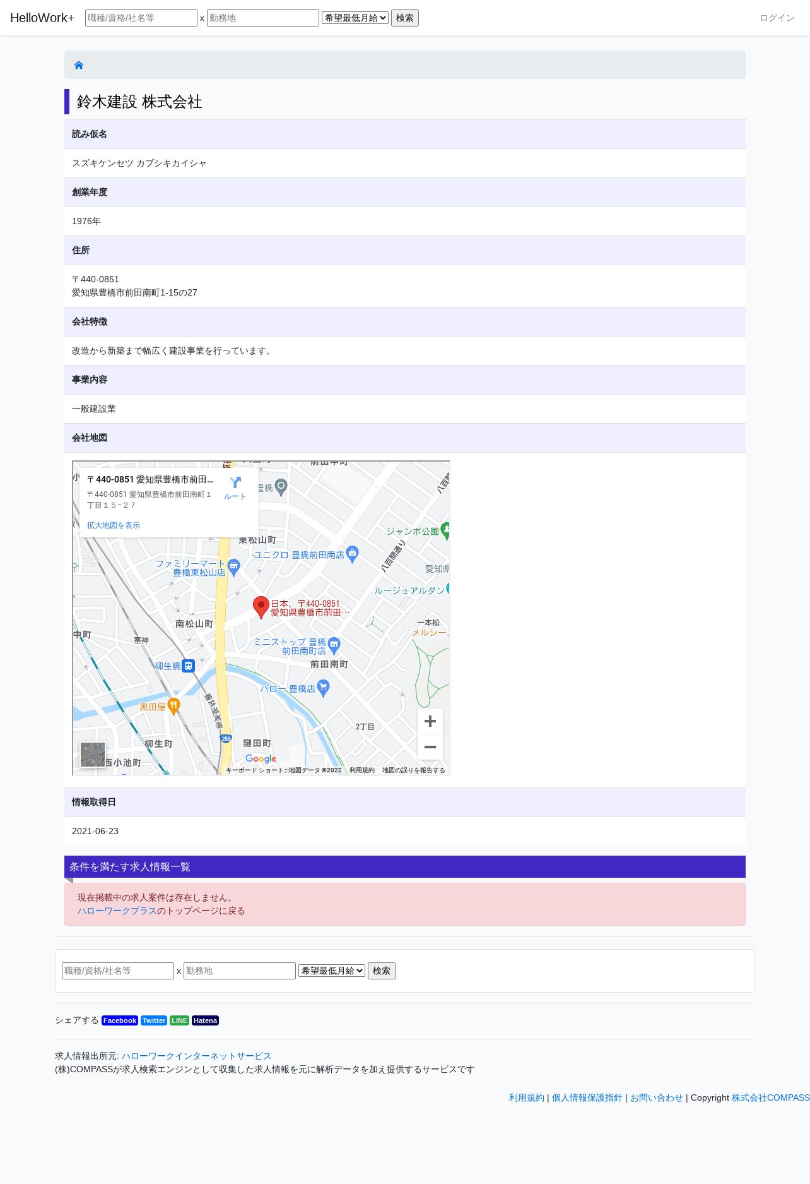Zoom out the map with minus button
This screenshot has width=810, height=1184.
pyautogui.click(x=430, y=747)
